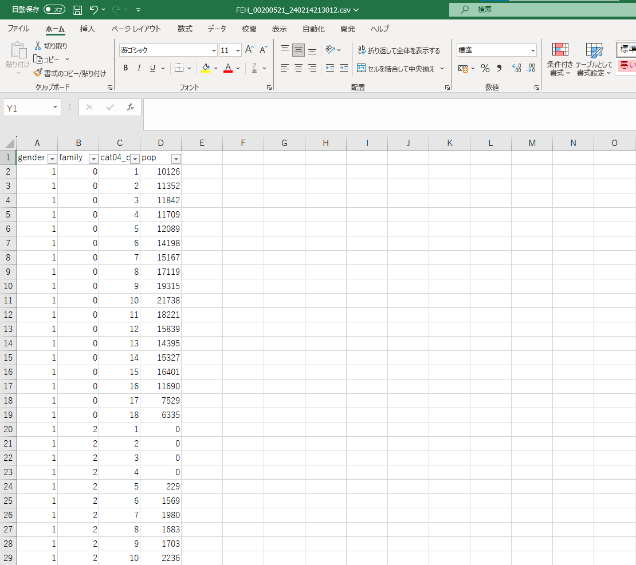
Task: Click the Undo arrow icon
Action: 94,10
